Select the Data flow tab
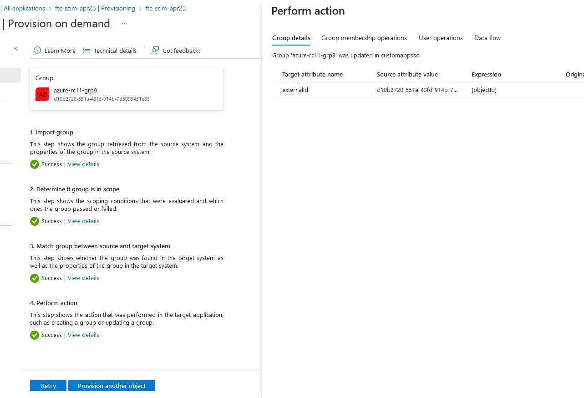 (x=488, y=38)
